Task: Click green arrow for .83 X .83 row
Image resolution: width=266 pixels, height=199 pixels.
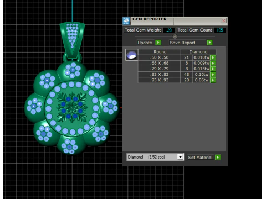Action: pyautogui.click(x=213, y=75)
